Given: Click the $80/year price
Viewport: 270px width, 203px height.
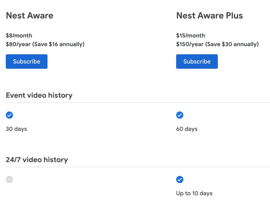Looking at the screenshot, I should [x=18, y=44].
